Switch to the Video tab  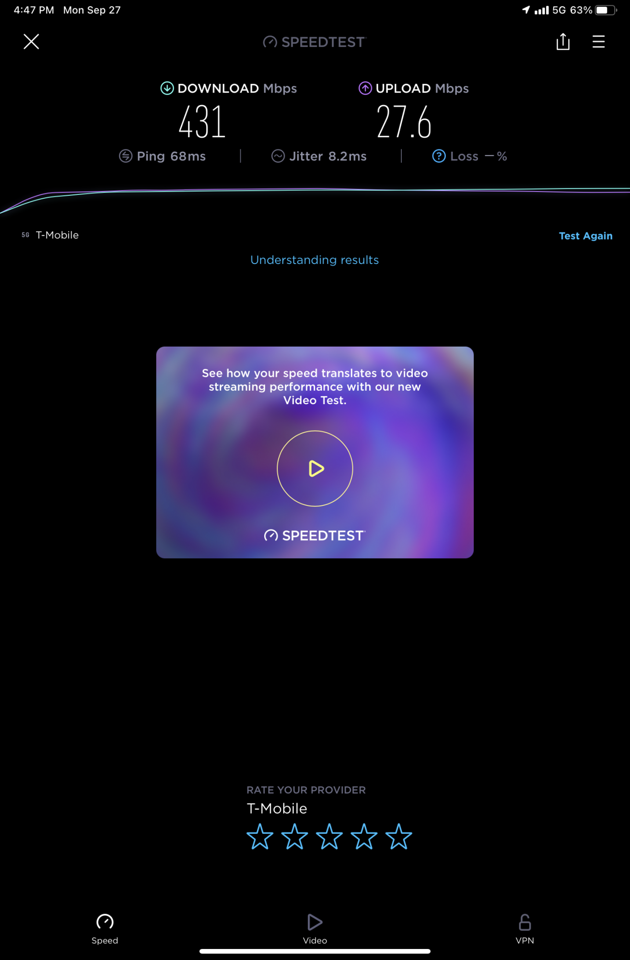pyautogui.click(x=315, y=929)
